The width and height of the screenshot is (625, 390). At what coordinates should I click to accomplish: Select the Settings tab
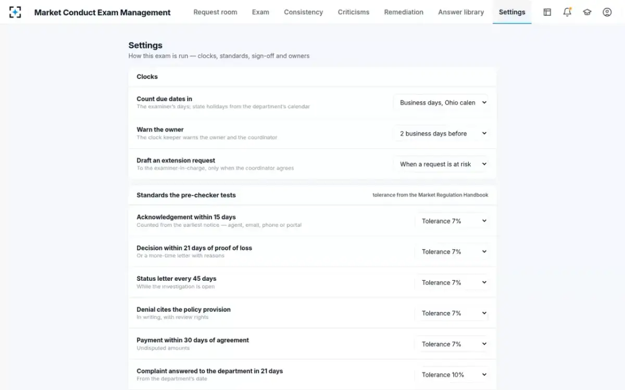[x=512, y=12]
